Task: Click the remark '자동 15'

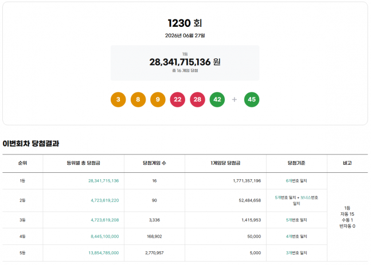Action: point(347,214)
